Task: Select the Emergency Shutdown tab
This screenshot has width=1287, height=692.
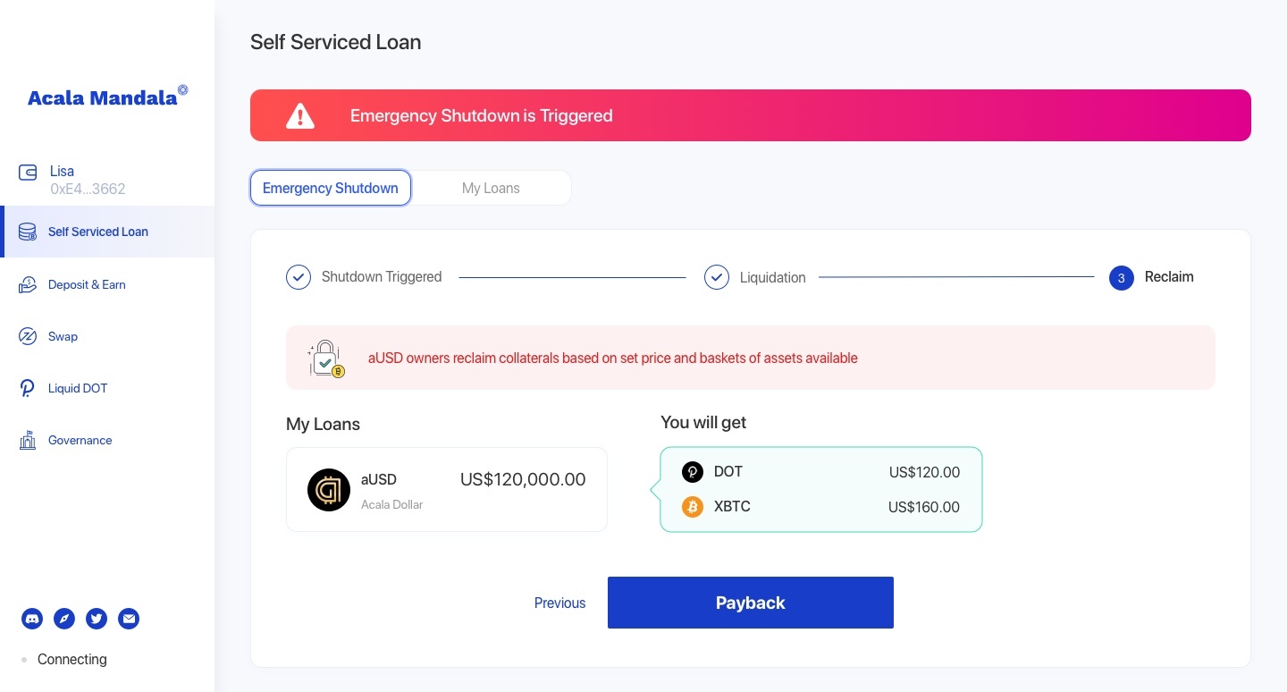Action: (x=331, y=188)
